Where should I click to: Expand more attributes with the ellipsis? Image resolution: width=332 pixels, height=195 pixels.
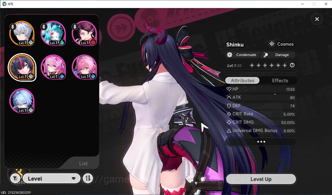261,142
